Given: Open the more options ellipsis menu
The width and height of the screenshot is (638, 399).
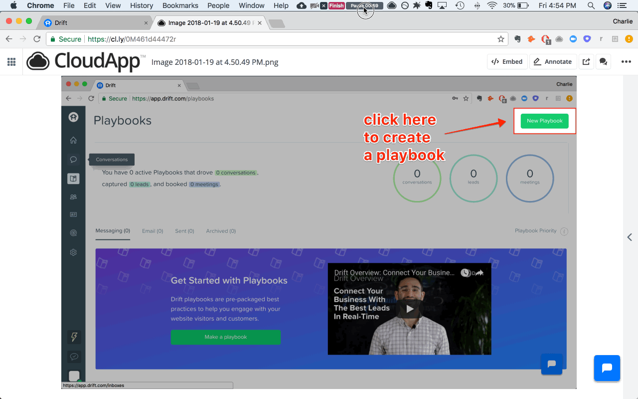Looking at the screenshot, I should click(x=626, y=62).
